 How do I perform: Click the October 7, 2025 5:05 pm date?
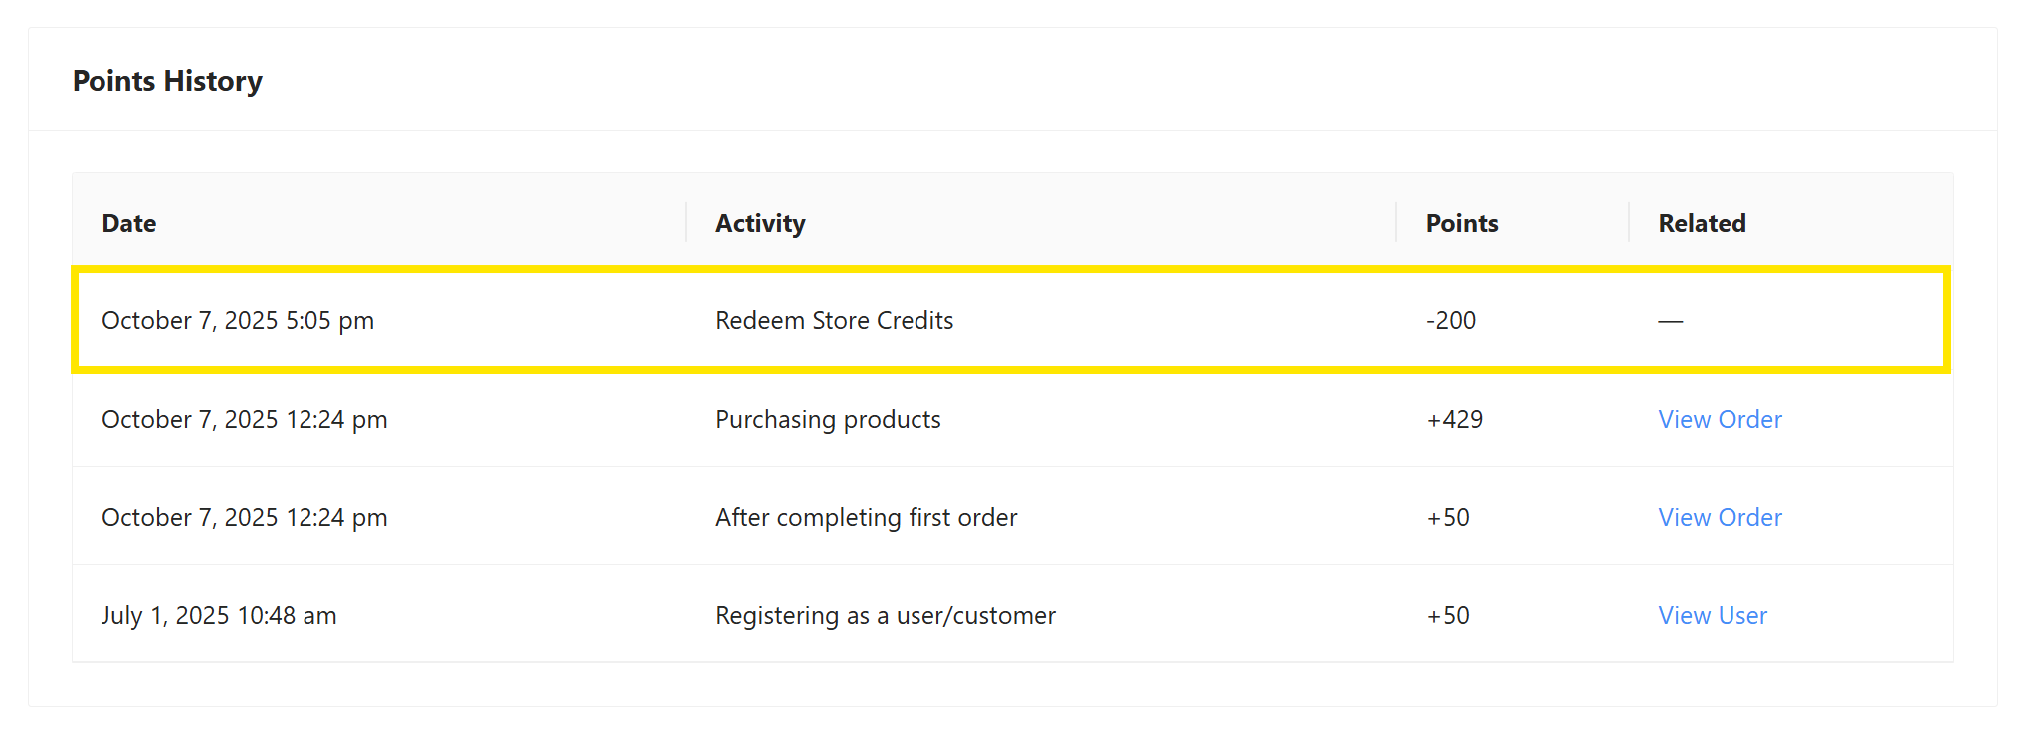238,320
